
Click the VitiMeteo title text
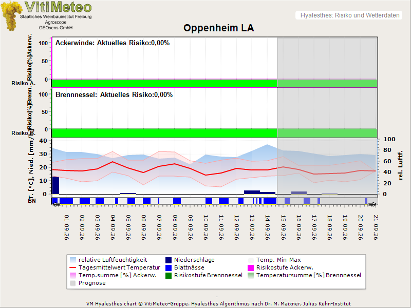(58, 7)
